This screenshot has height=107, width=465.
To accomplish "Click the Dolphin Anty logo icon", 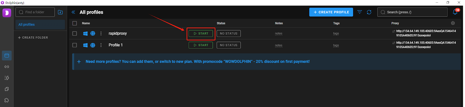I will click(7, 13).
